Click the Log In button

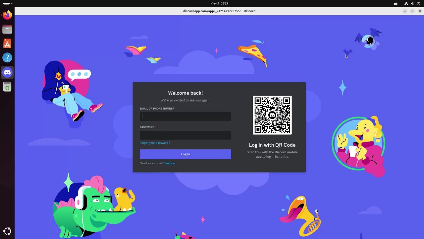[185, 154]
